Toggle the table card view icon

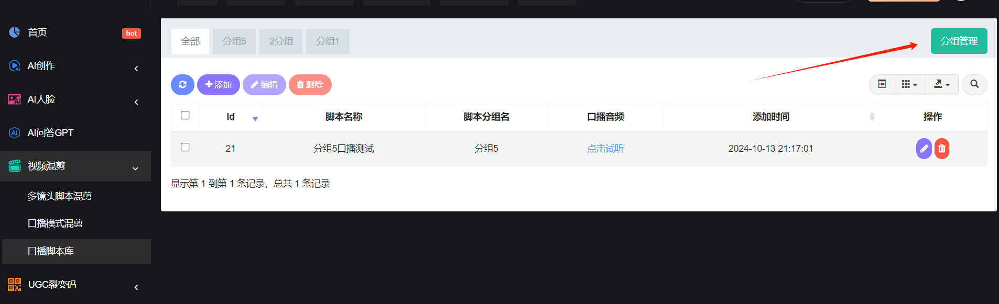882,84
